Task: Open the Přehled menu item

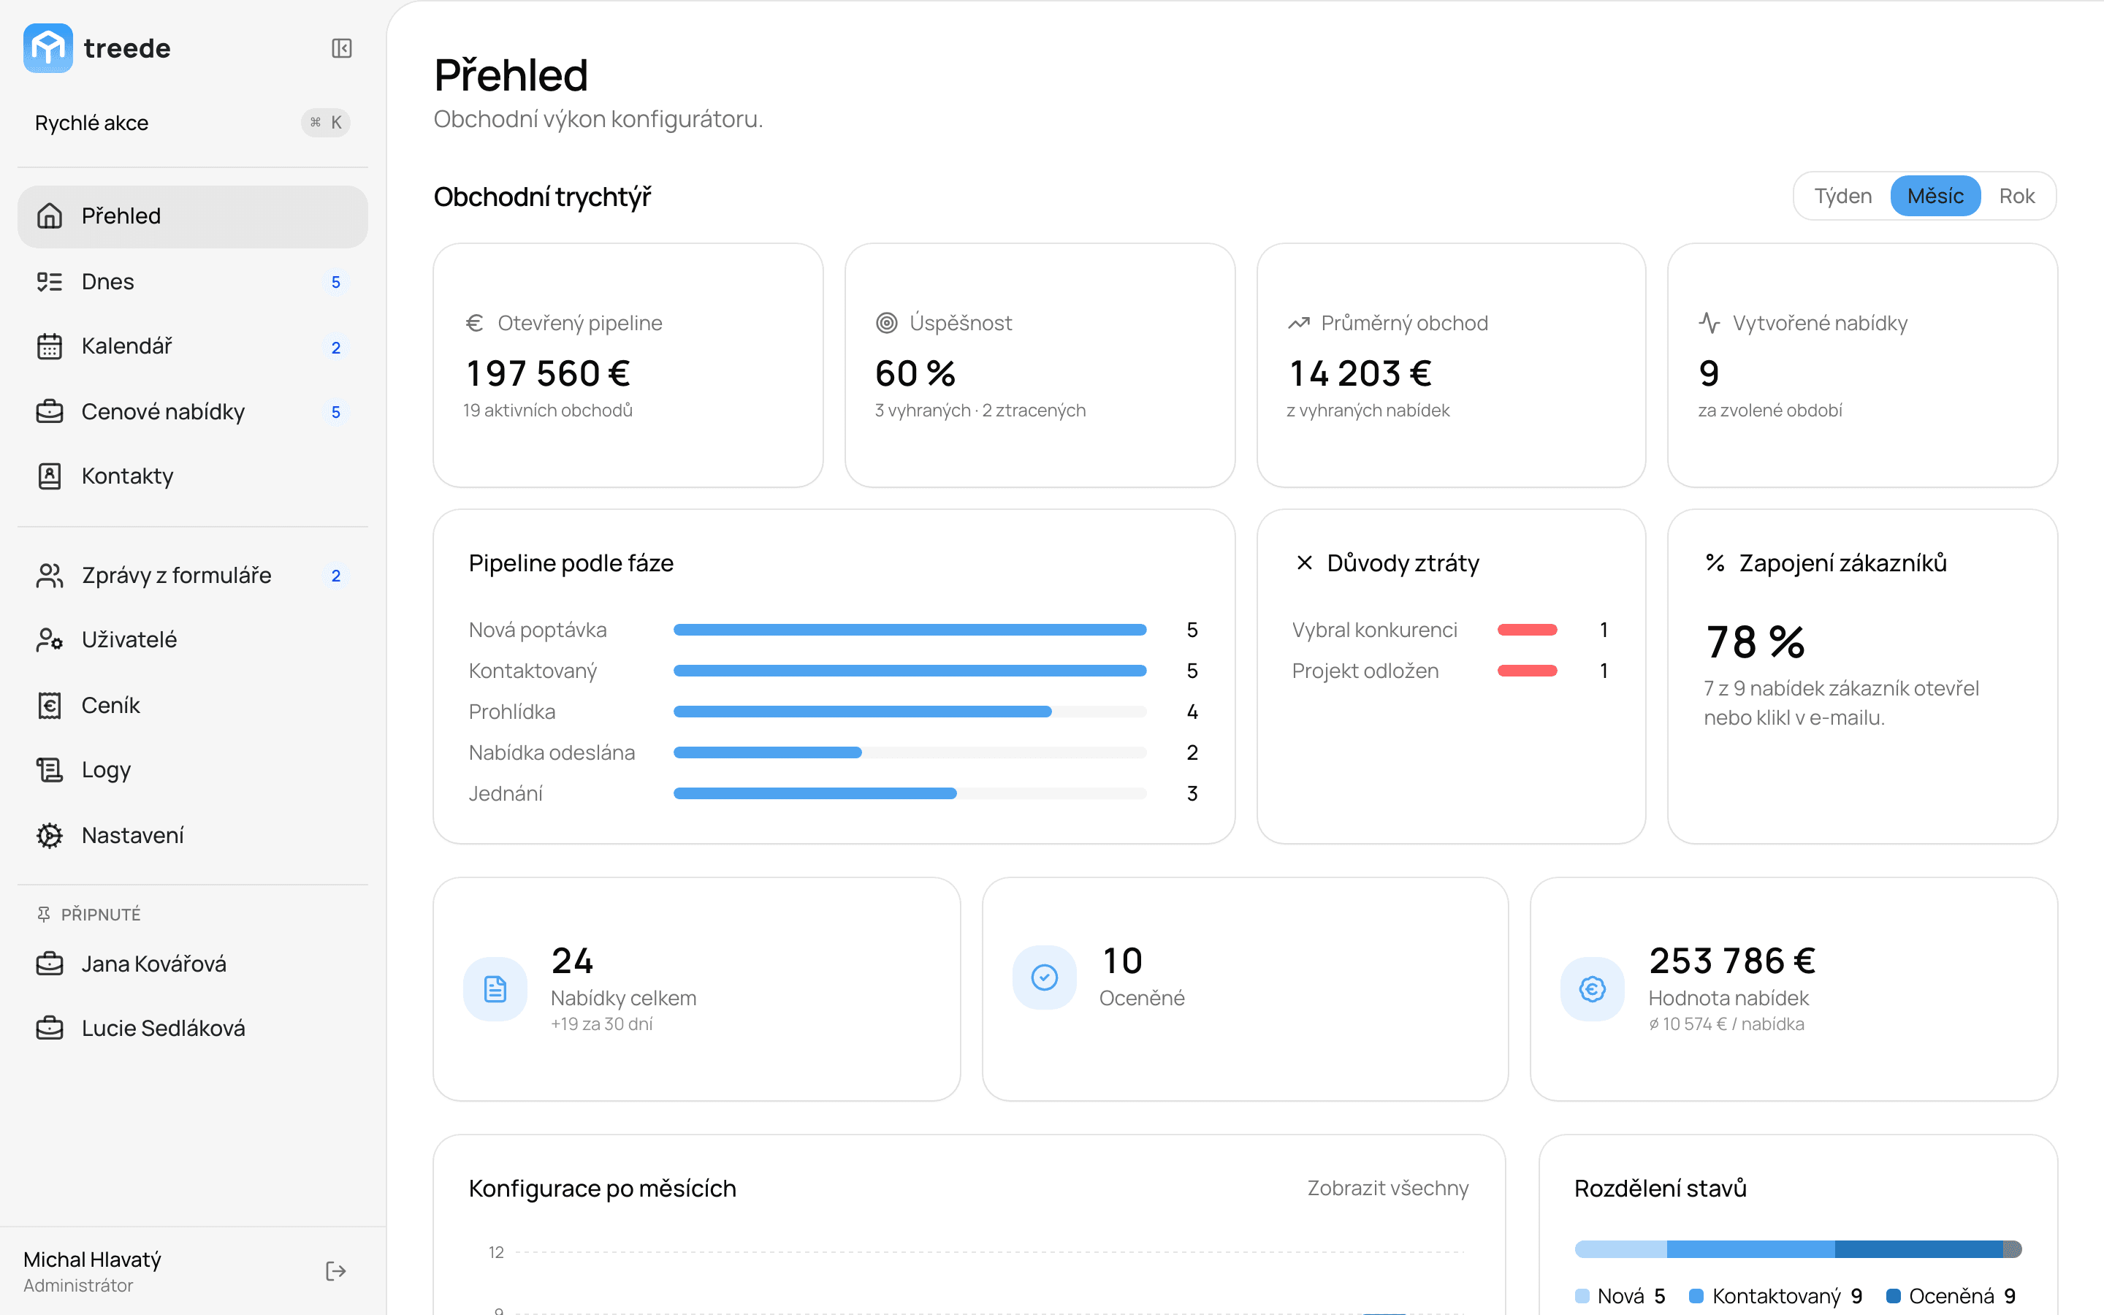Action: pos(192,216)
